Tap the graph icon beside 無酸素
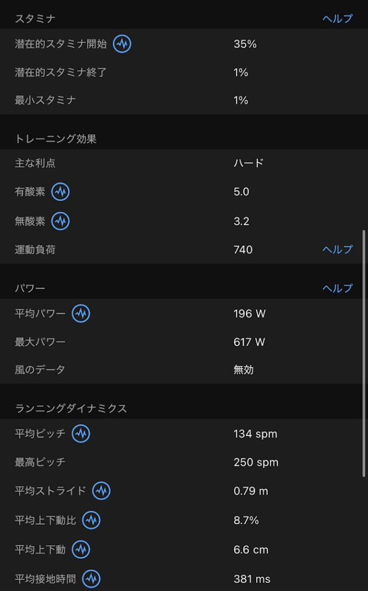This screenshot has width=368, height=591. tap(60, 221)
